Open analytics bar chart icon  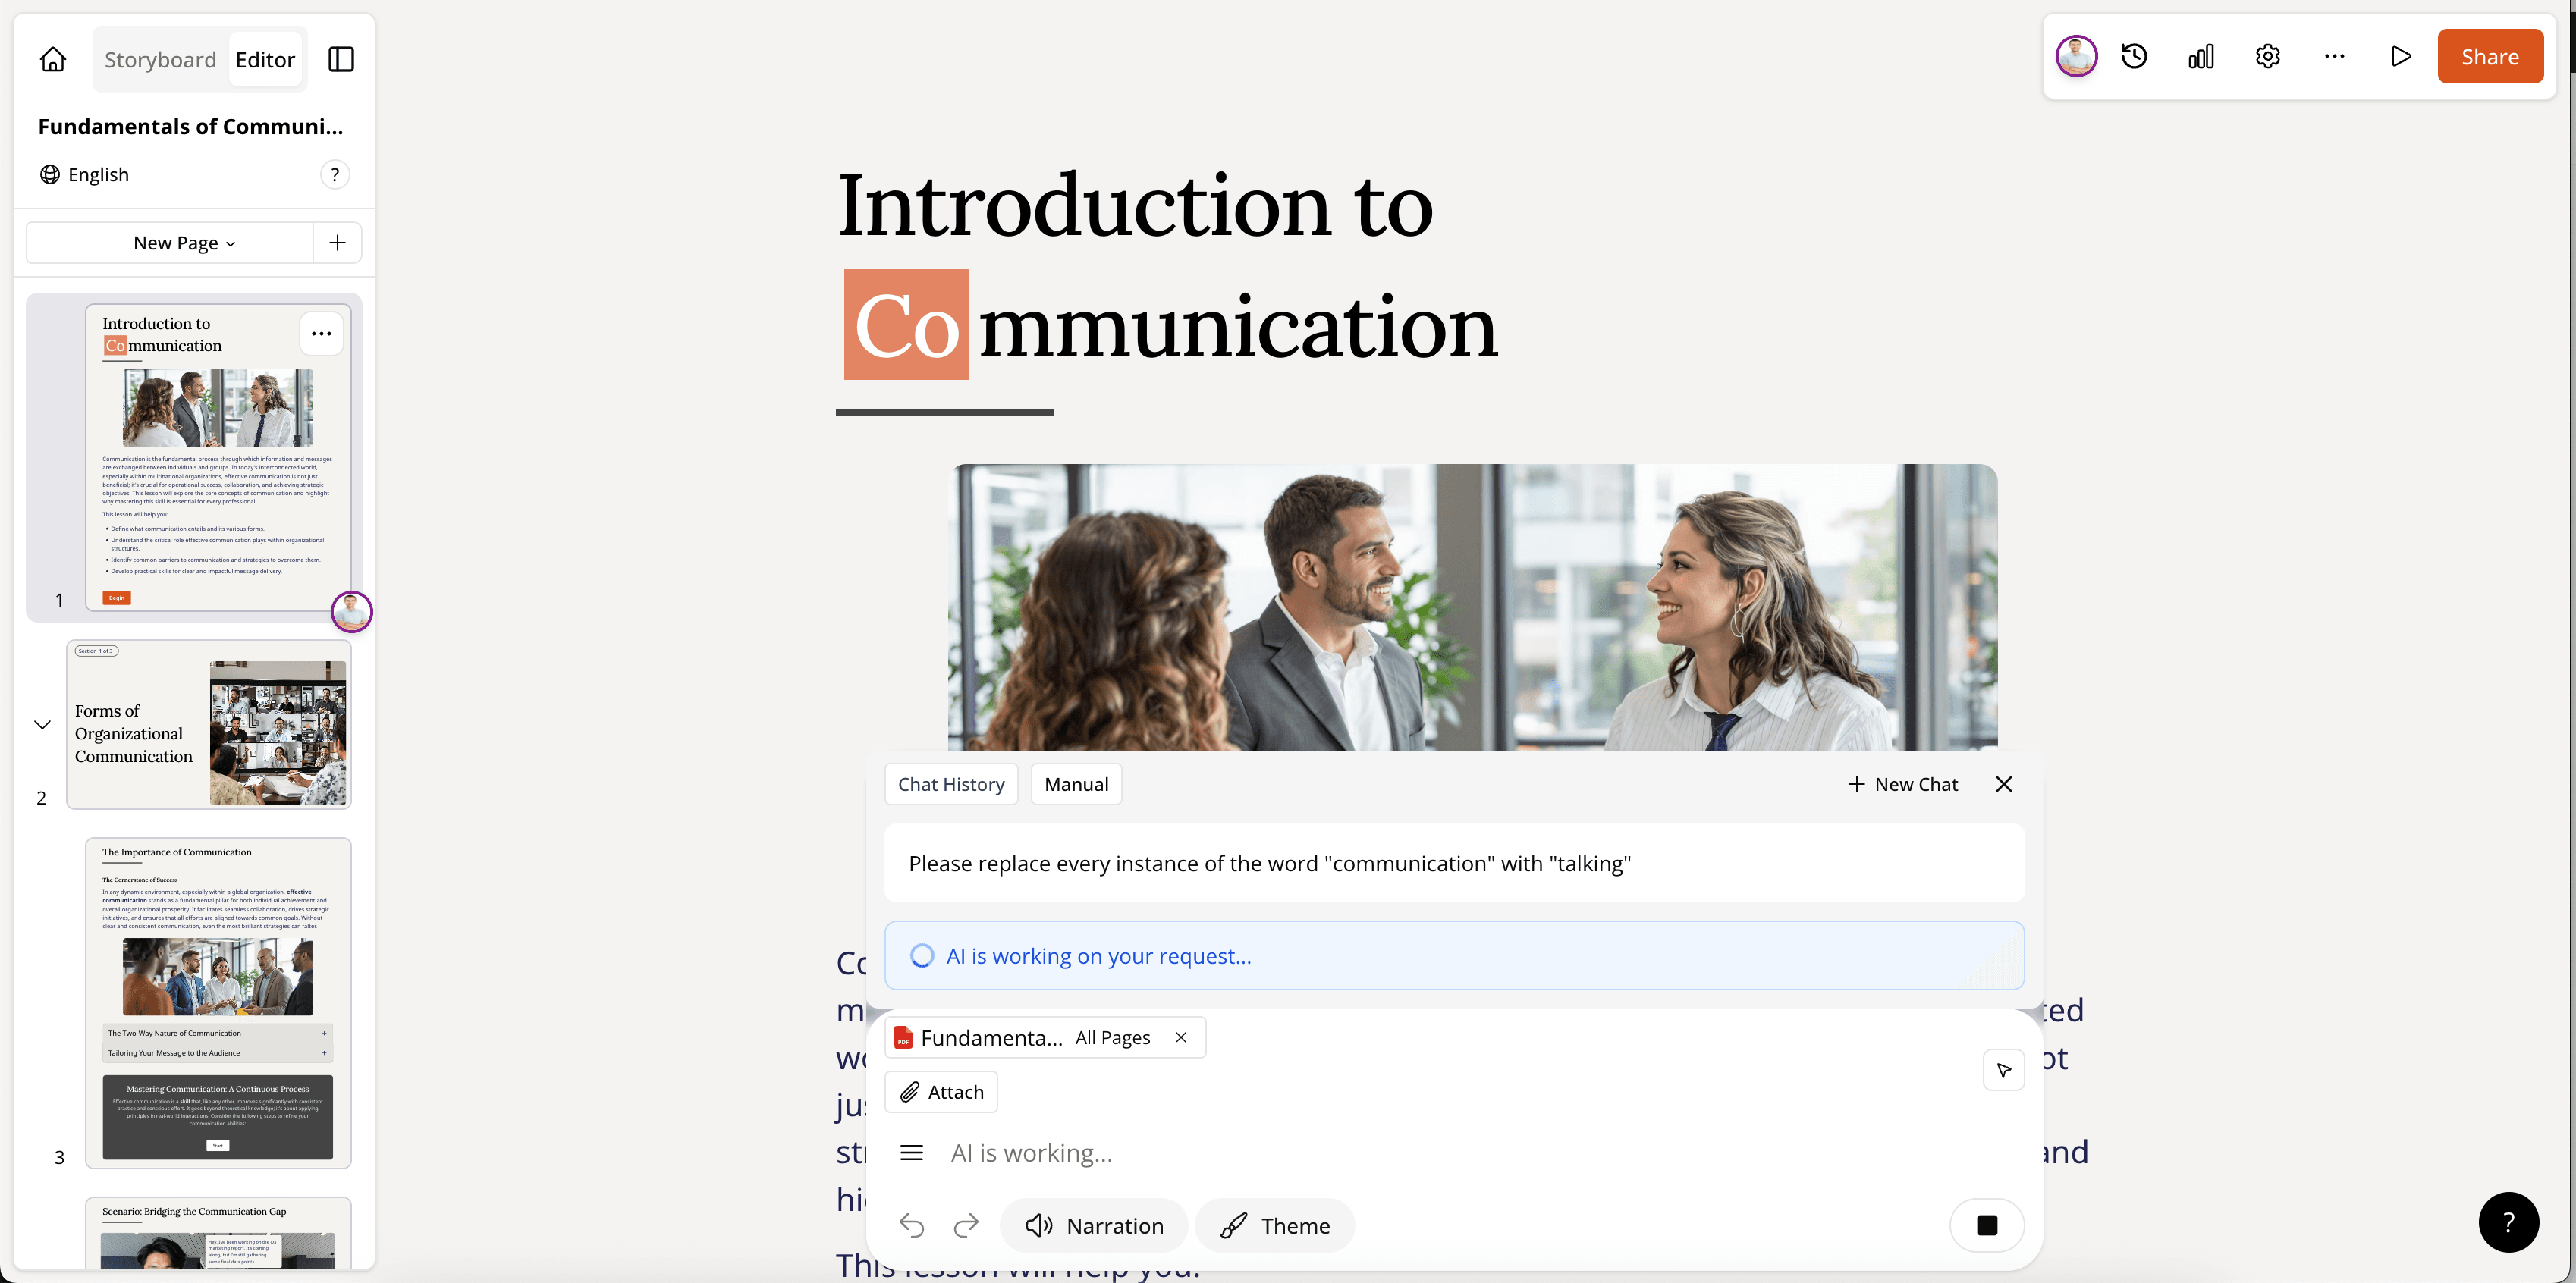coord(2201,56)
